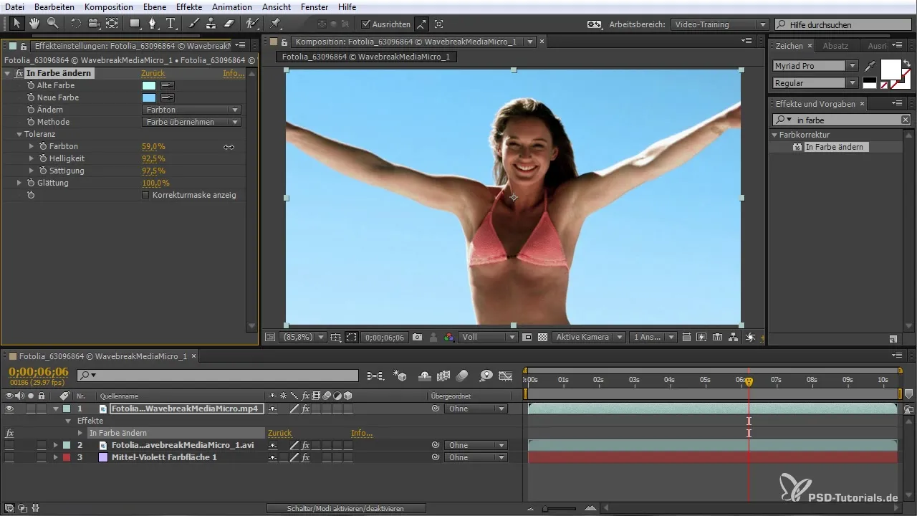Open the color channel display icon
This screenshot has width=917, height=516.
point(448,337)
